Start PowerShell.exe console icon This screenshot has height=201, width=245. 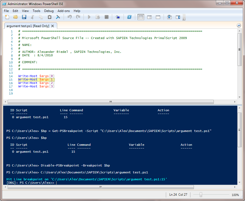pyautogui.click(x=129, y=17)
